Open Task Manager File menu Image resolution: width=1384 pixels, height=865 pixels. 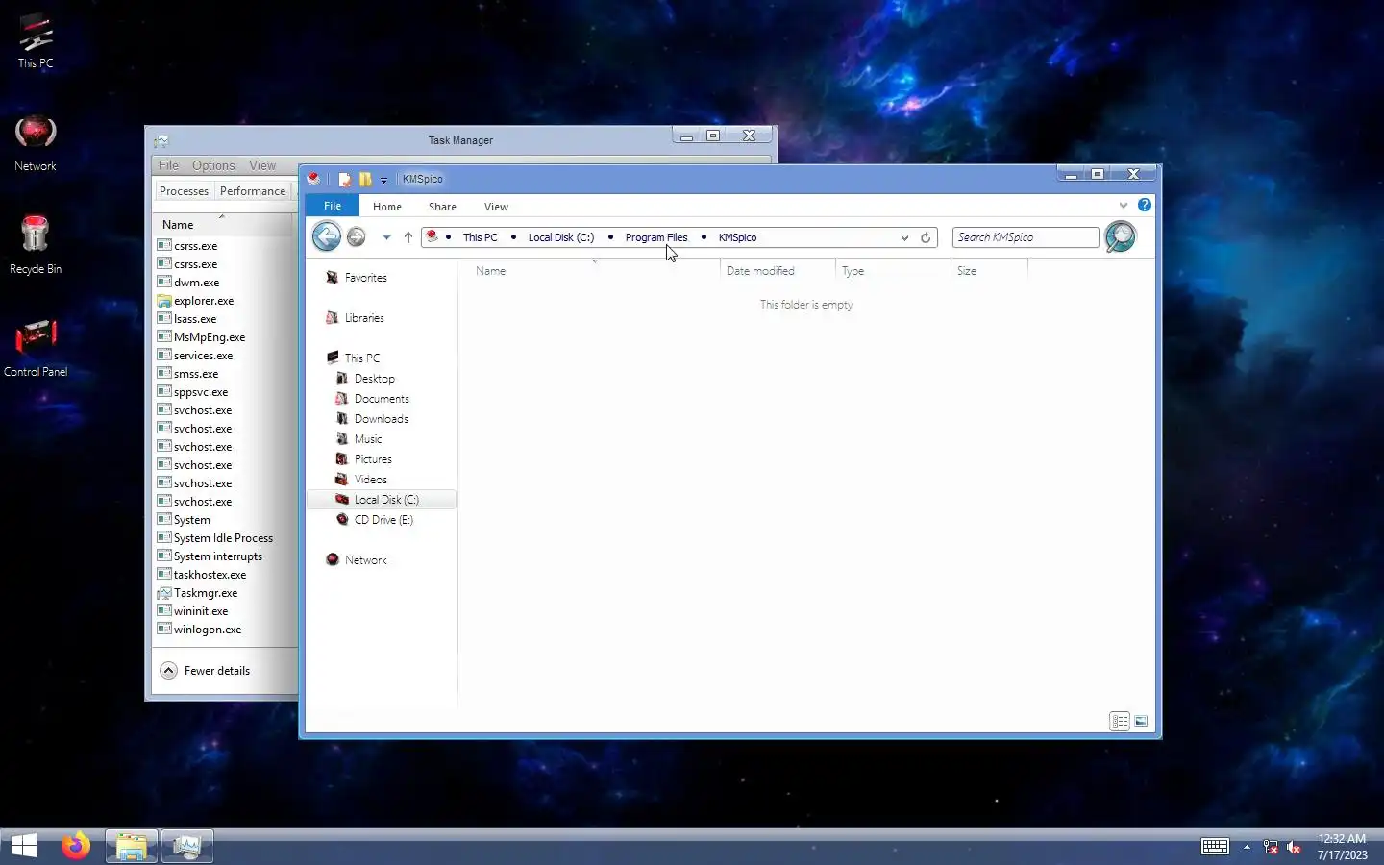click(x=168, y=165)
